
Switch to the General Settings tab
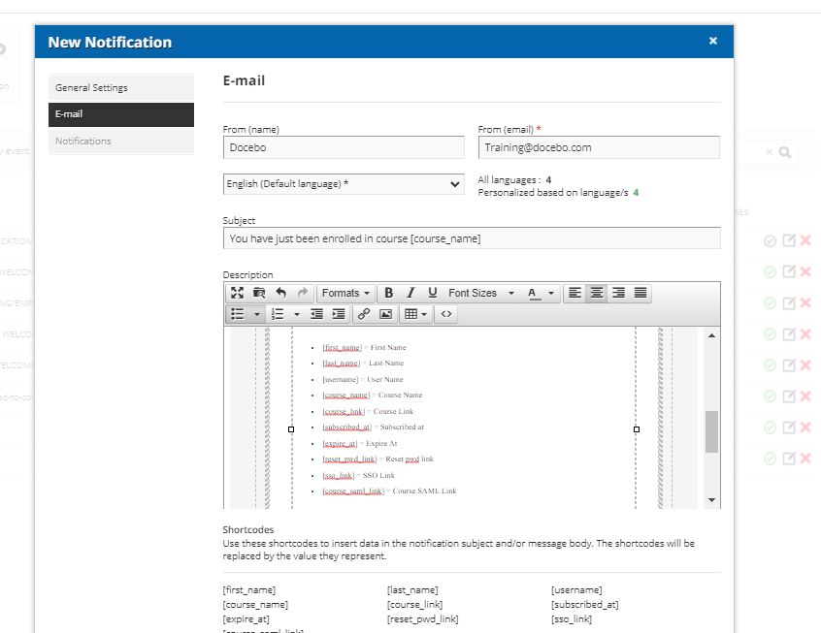[x=121, y=88]
